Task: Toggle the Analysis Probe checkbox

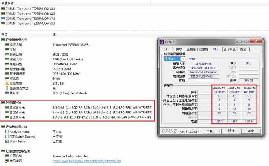Action: (x=7, y=132)
